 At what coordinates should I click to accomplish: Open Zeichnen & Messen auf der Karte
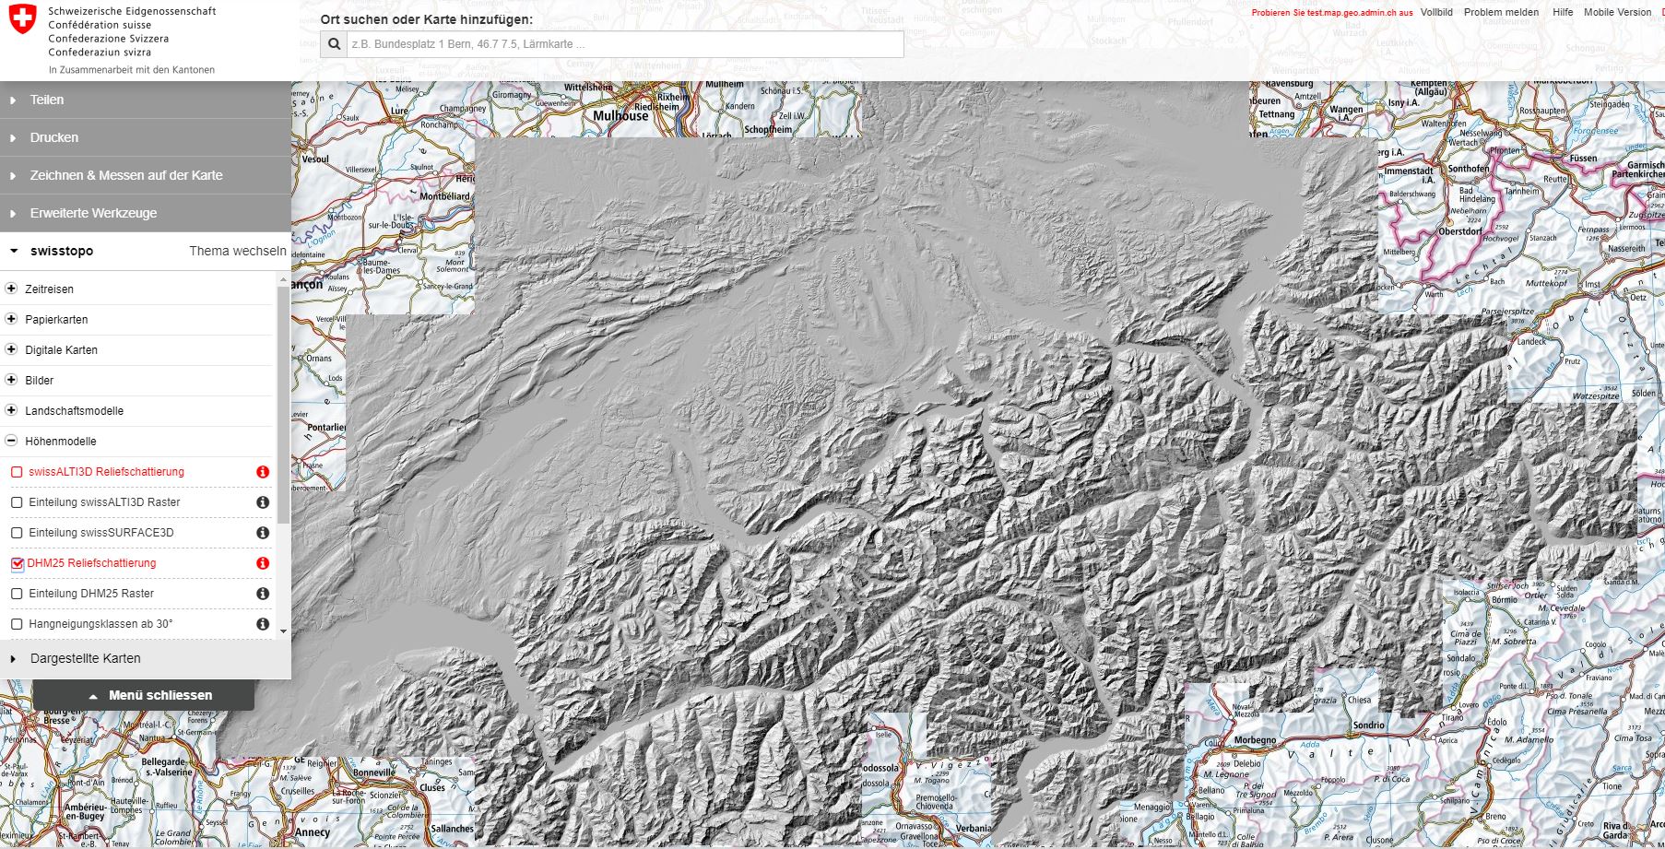(126, 175)
